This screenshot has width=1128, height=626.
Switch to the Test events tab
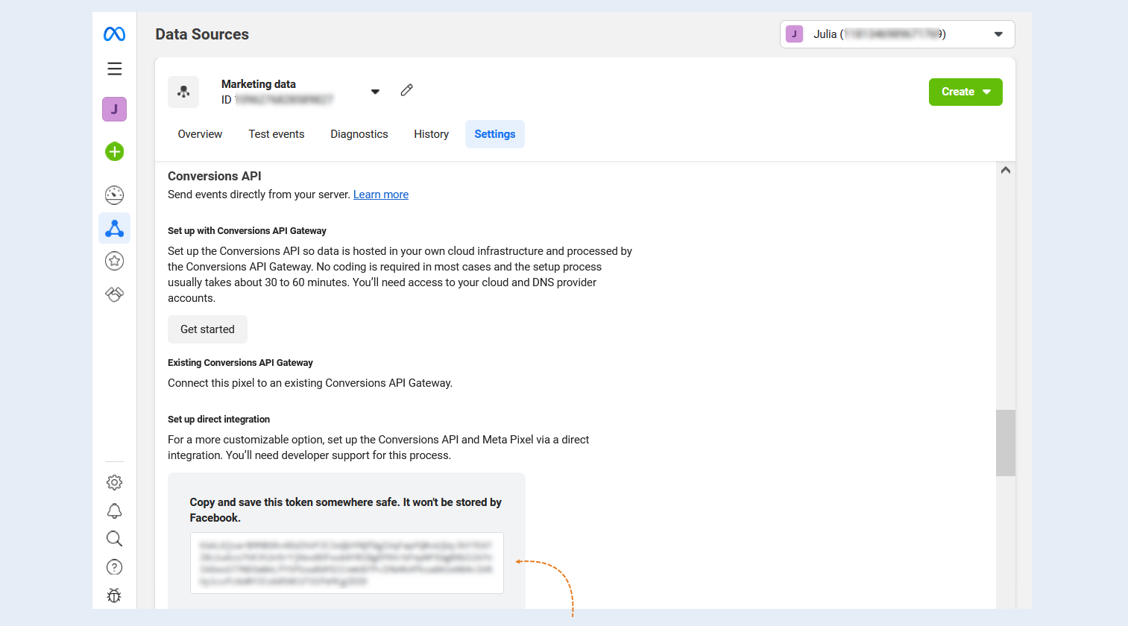[x=277, y=134]
